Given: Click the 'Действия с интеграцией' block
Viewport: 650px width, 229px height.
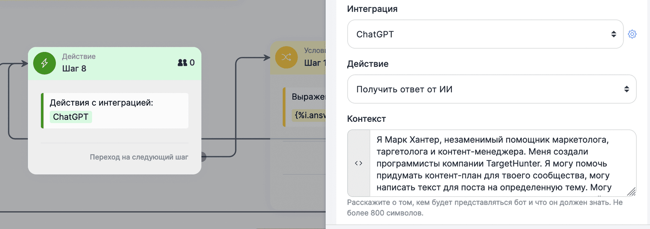Looking at the screenshot, I should coord(114,110).
